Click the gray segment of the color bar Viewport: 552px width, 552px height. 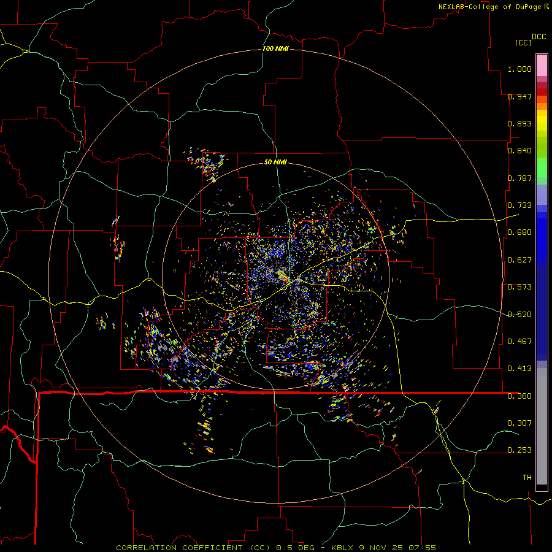[x=542, y=426]
